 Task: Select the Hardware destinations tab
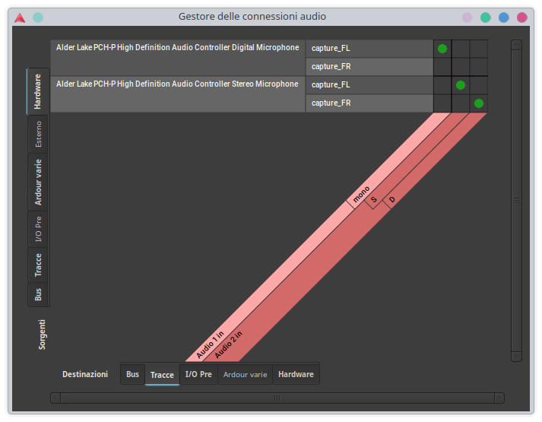296,374
